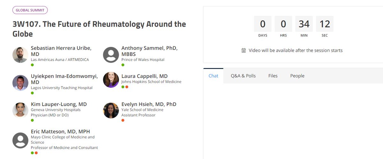Click Kim Lauper-Luong, MD name link
The image size is (383, 159).
[59, 104]
